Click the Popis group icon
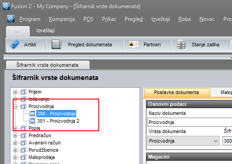This screenshot has height=164, width=232. (x=23, y=128)
